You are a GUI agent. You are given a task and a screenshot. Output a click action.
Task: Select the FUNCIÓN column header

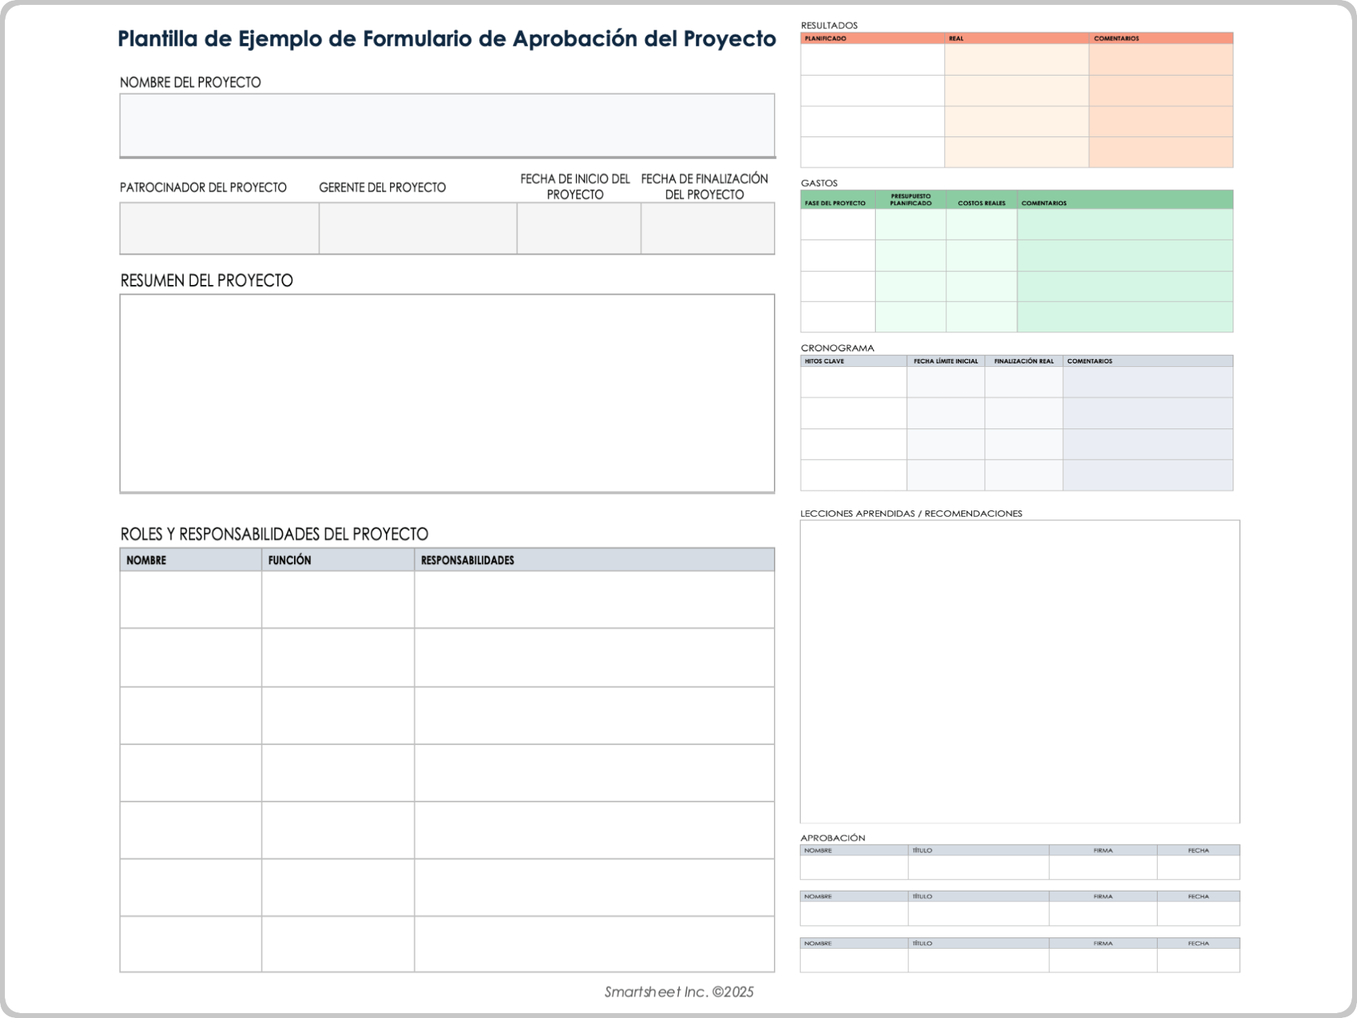[x=290, y=560]
